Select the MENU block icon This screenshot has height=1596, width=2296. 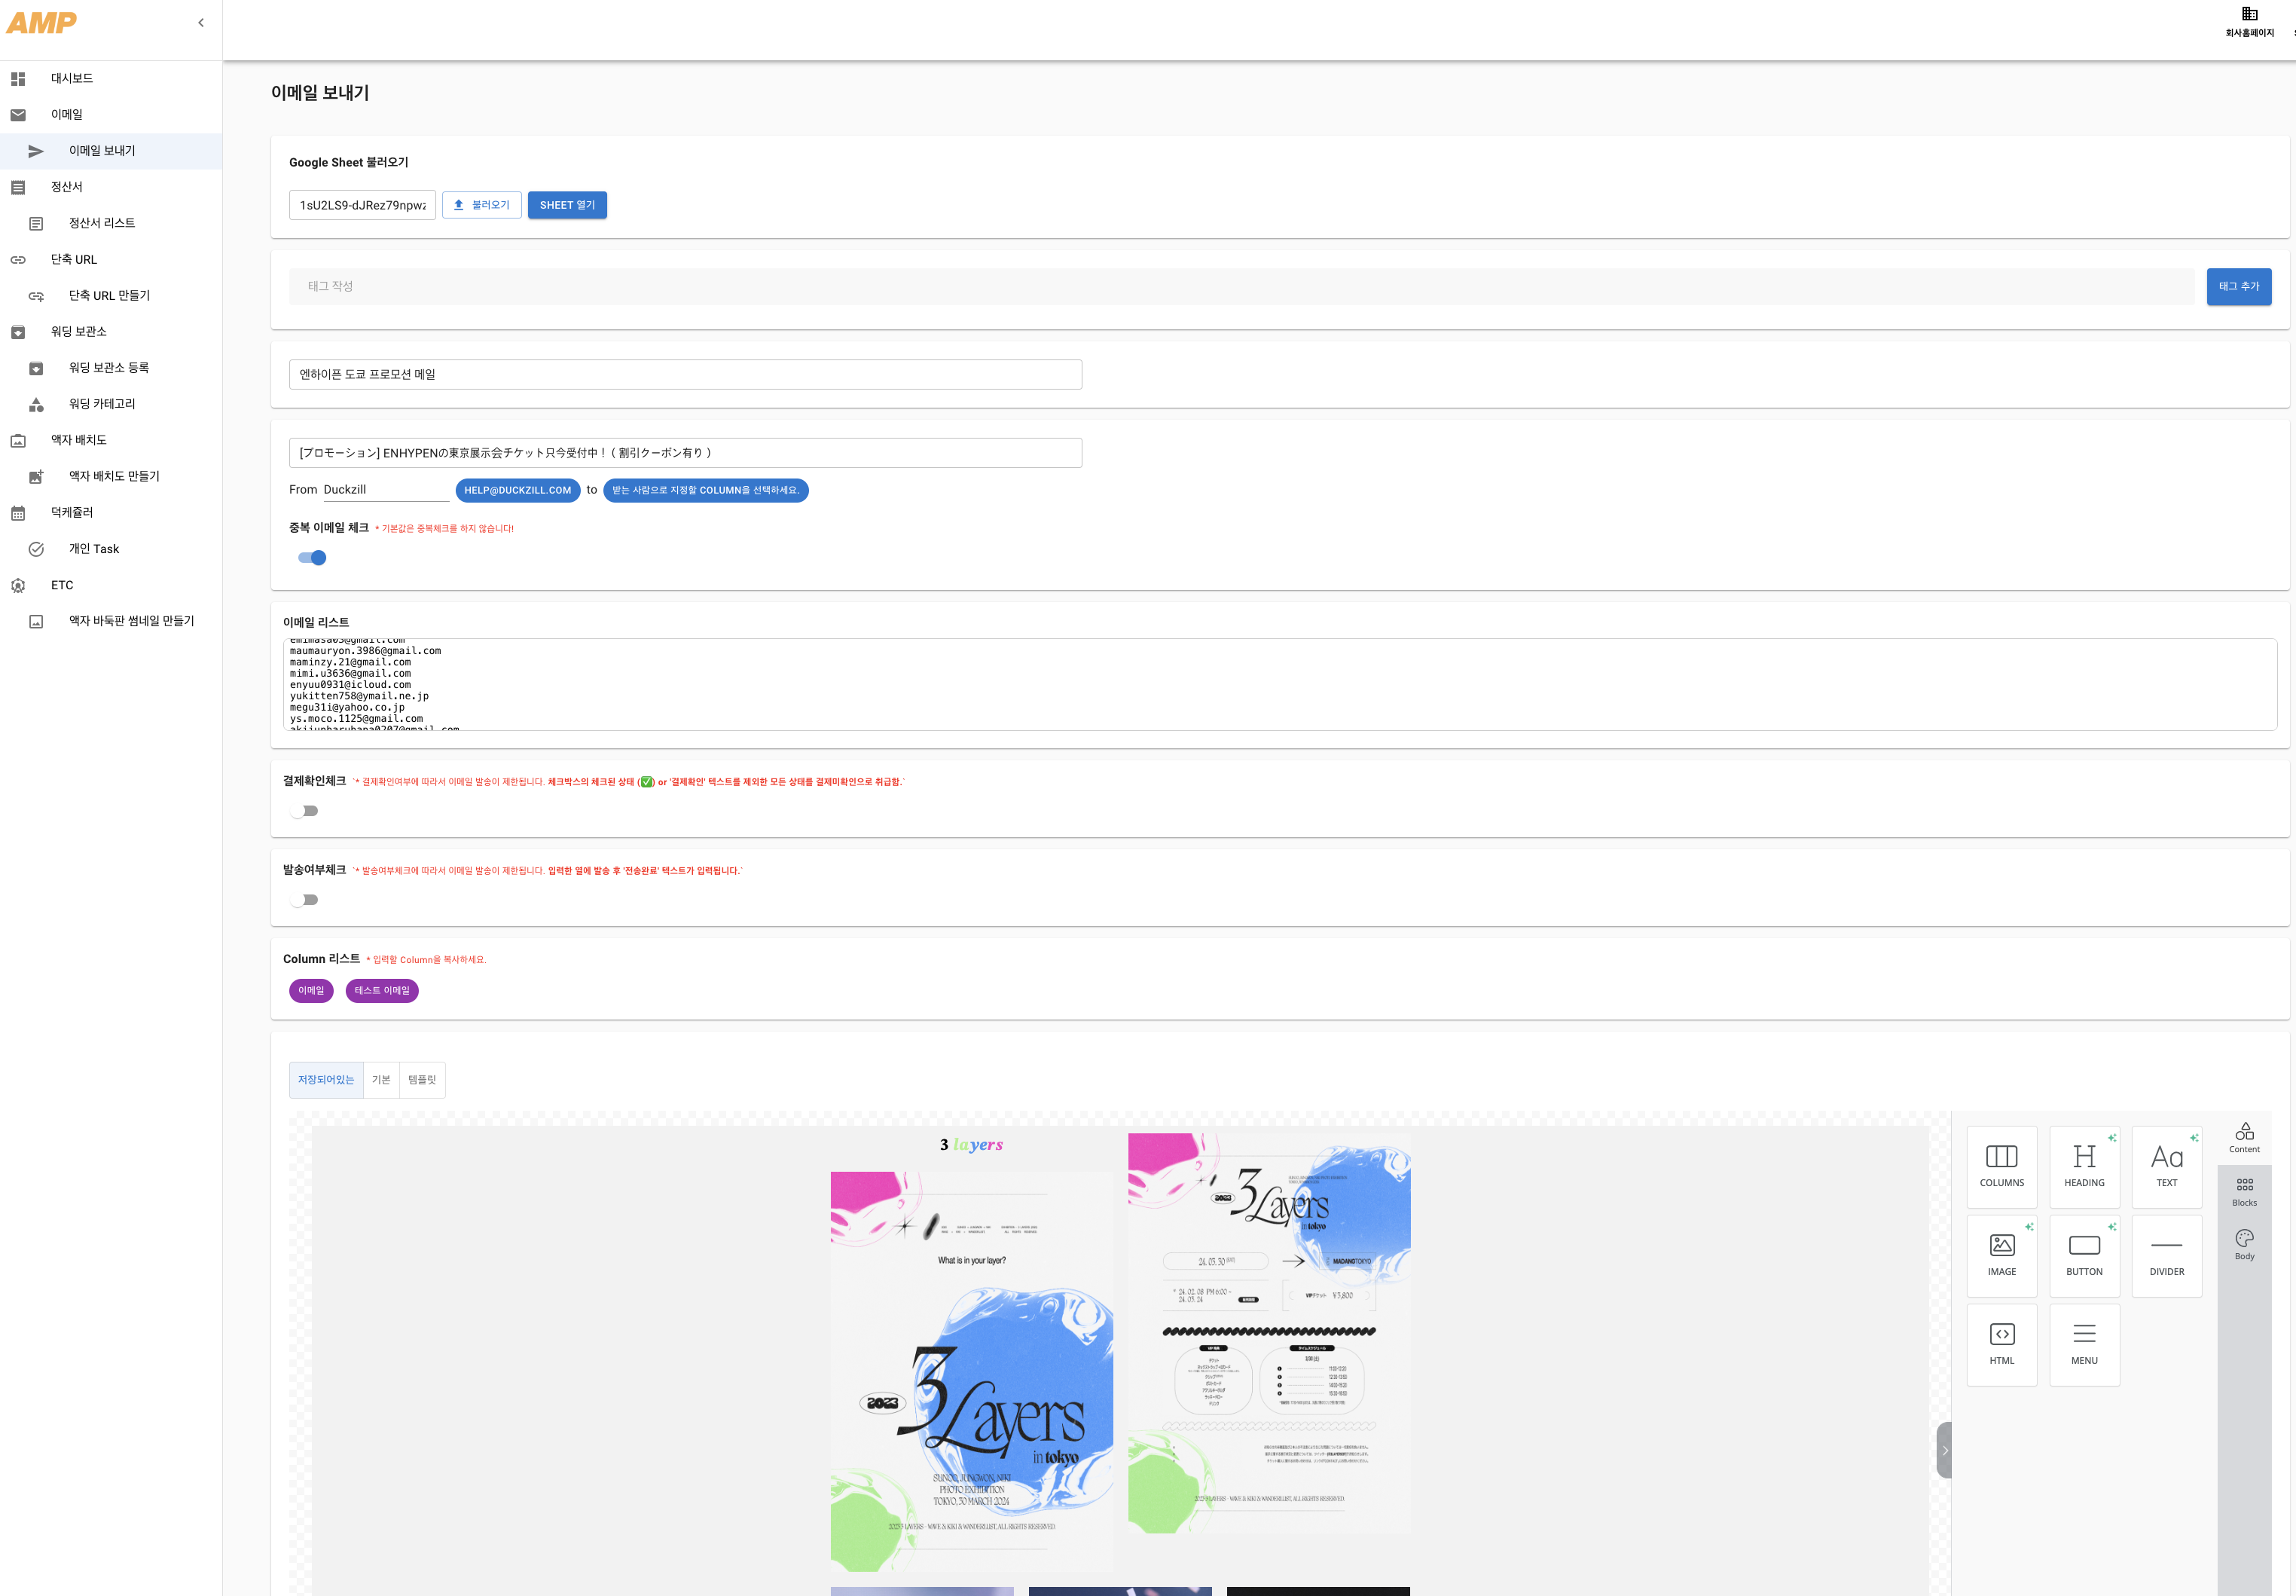(x=2081, y=1343)
